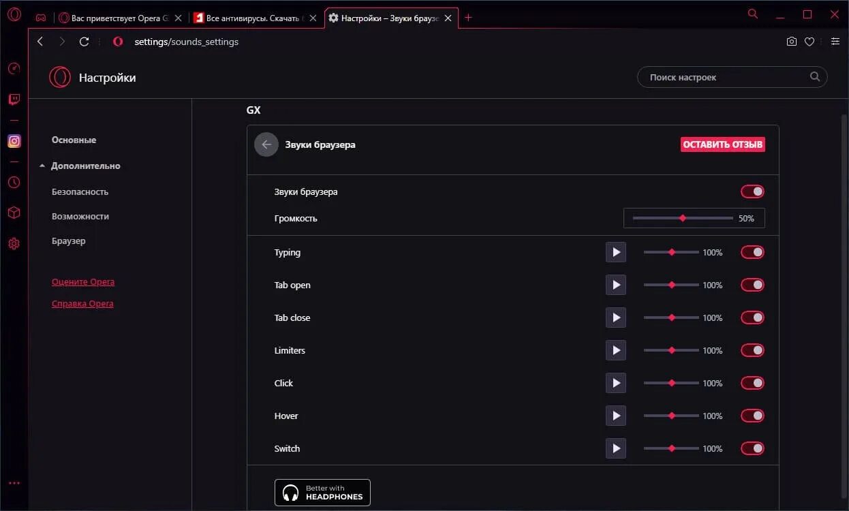Open the tab search magnifier in title bar
The width and height of the screenshot is (849, 511).
753,14
